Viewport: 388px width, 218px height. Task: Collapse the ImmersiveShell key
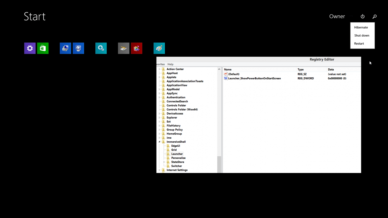coord(159,142)
